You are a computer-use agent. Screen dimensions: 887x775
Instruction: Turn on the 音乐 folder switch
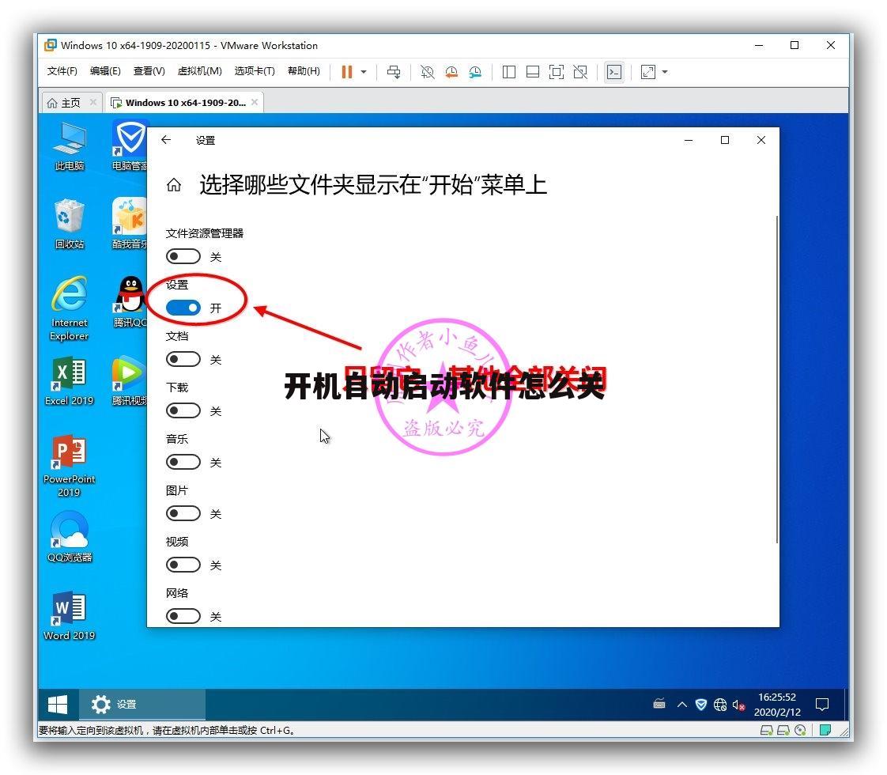point(183,462)
